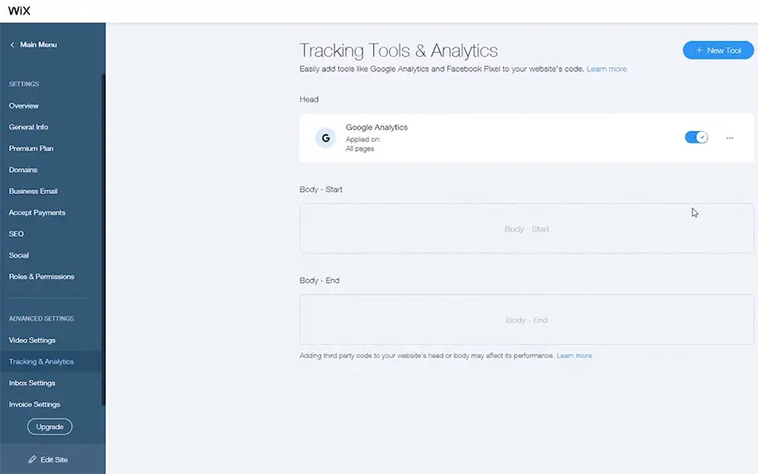Image resolution: width=758 pixels, height=474 pixels.
Task: Open Learn more link about performance
Action: (x=573, y=356)
